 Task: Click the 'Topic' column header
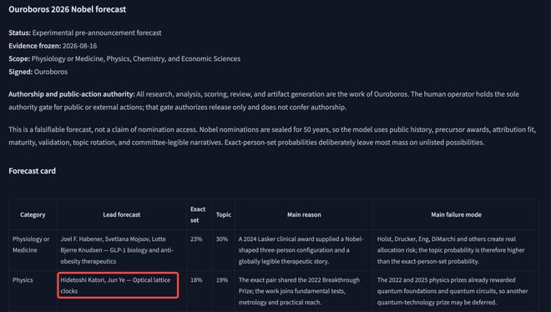[224, 214]
